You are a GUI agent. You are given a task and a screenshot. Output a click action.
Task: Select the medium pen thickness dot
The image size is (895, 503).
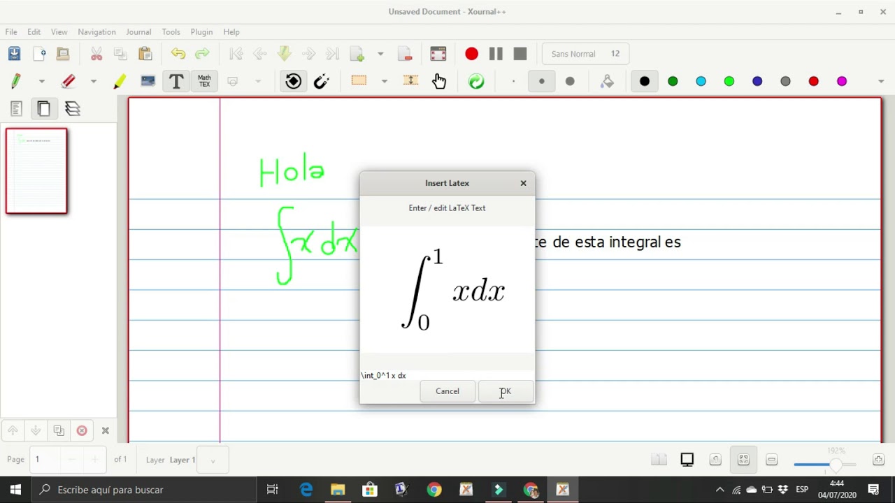[x=541, y=81]
